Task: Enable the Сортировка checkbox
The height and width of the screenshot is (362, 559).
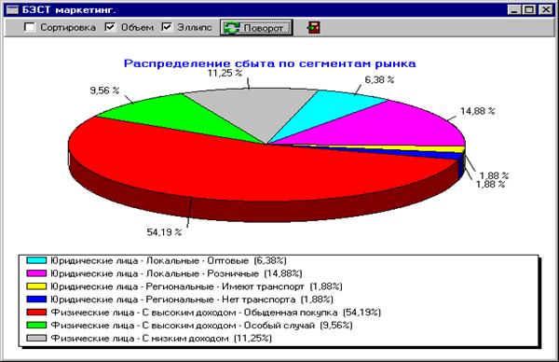Action: (30, 27)
